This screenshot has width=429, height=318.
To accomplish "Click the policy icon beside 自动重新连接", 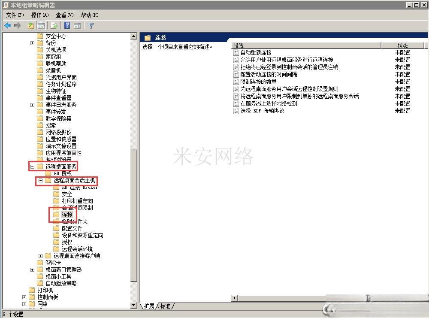I will pyautogui.click(x=236, y=52).
